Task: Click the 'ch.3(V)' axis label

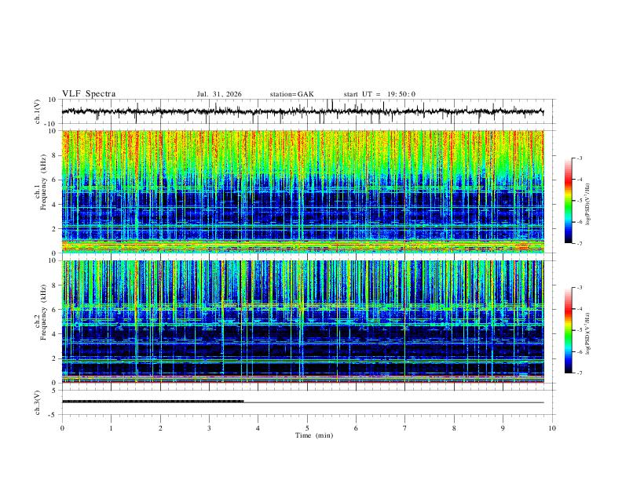Action: (x=38, y=402)
